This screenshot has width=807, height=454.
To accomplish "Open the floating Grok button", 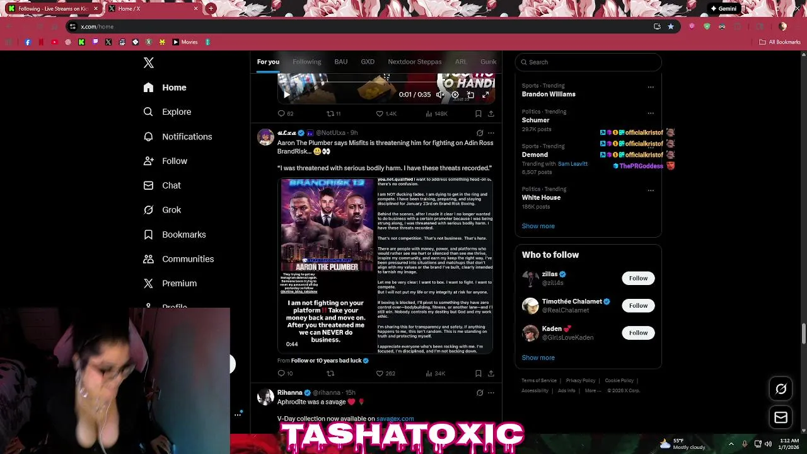I will point(781,389).
